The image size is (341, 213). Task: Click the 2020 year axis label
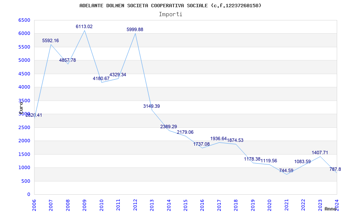[x=269, y=205]
